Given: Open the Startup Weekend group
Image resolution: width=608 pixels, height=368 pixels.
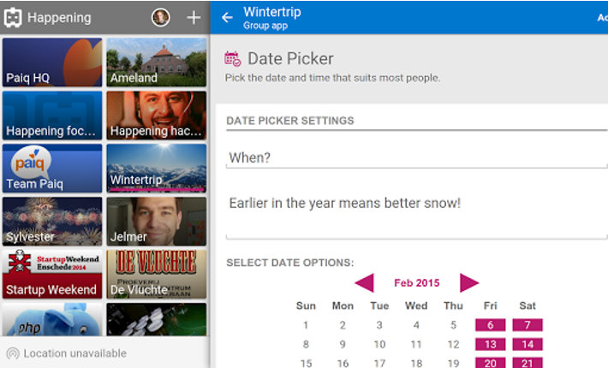Looking at the screenshot, I should coord(52,274).
